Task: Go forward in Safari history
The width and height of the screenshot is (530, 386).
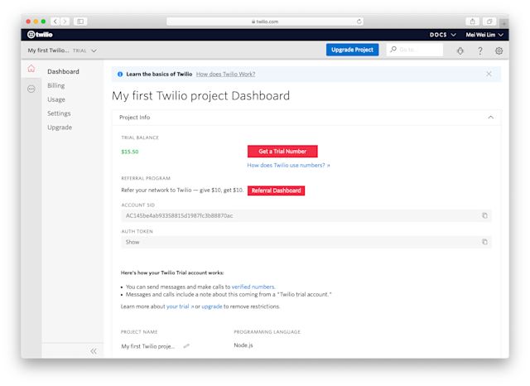Action: tap(65, 22)
